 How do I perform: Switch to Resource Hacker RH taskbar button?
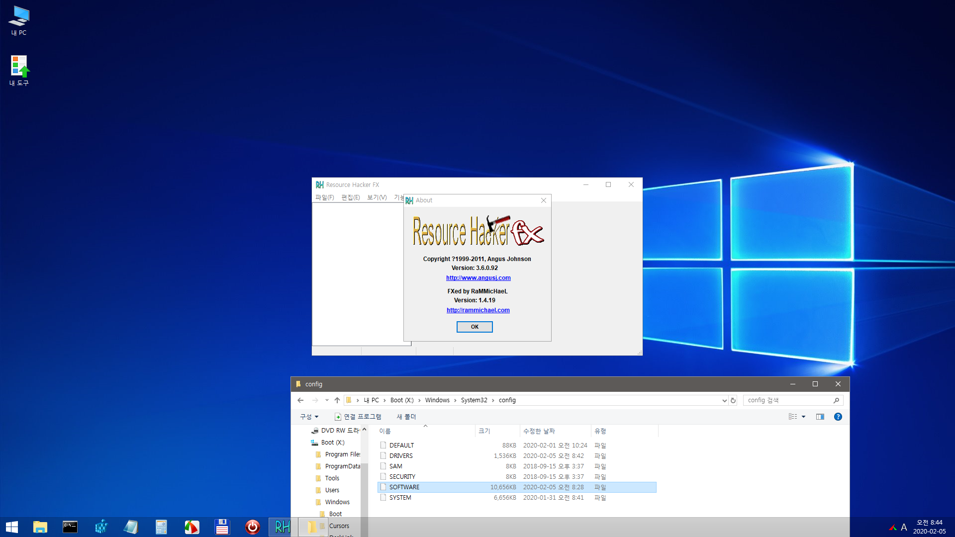[283, 527]
